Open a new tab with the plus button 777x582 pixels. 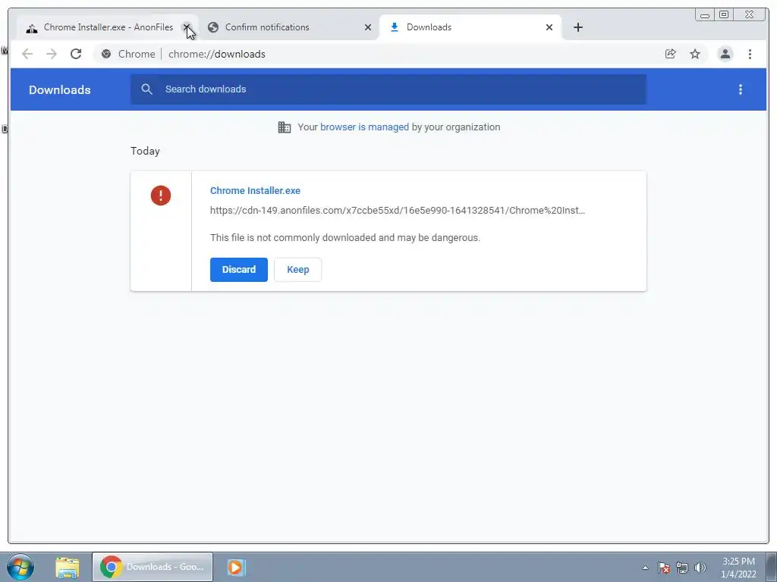[577, 27]
